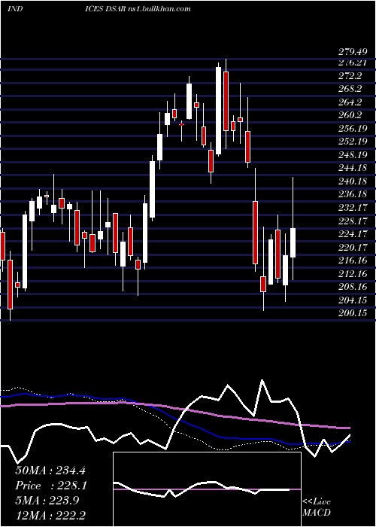
Task: Click the 260.2 price level
Action: point(350,116)
